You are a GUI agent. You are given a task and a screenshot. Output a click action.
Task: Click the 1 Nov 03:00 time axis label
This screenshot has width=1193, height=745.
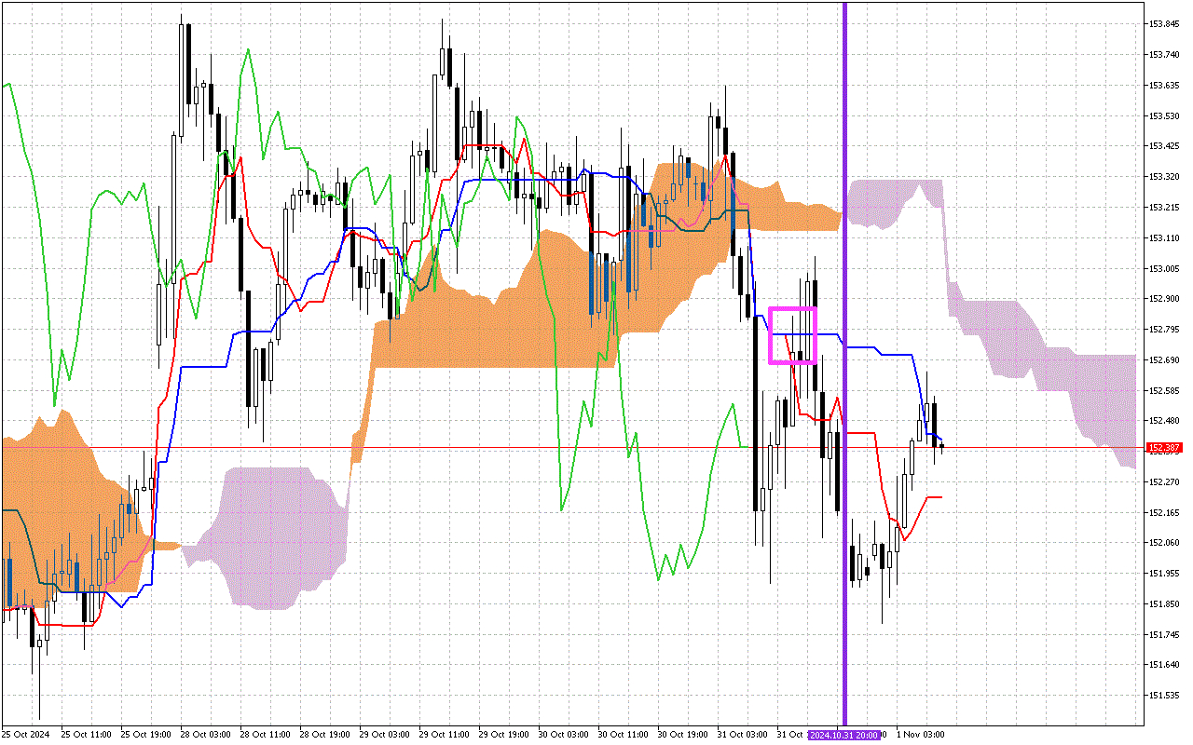tap(921, 735)
